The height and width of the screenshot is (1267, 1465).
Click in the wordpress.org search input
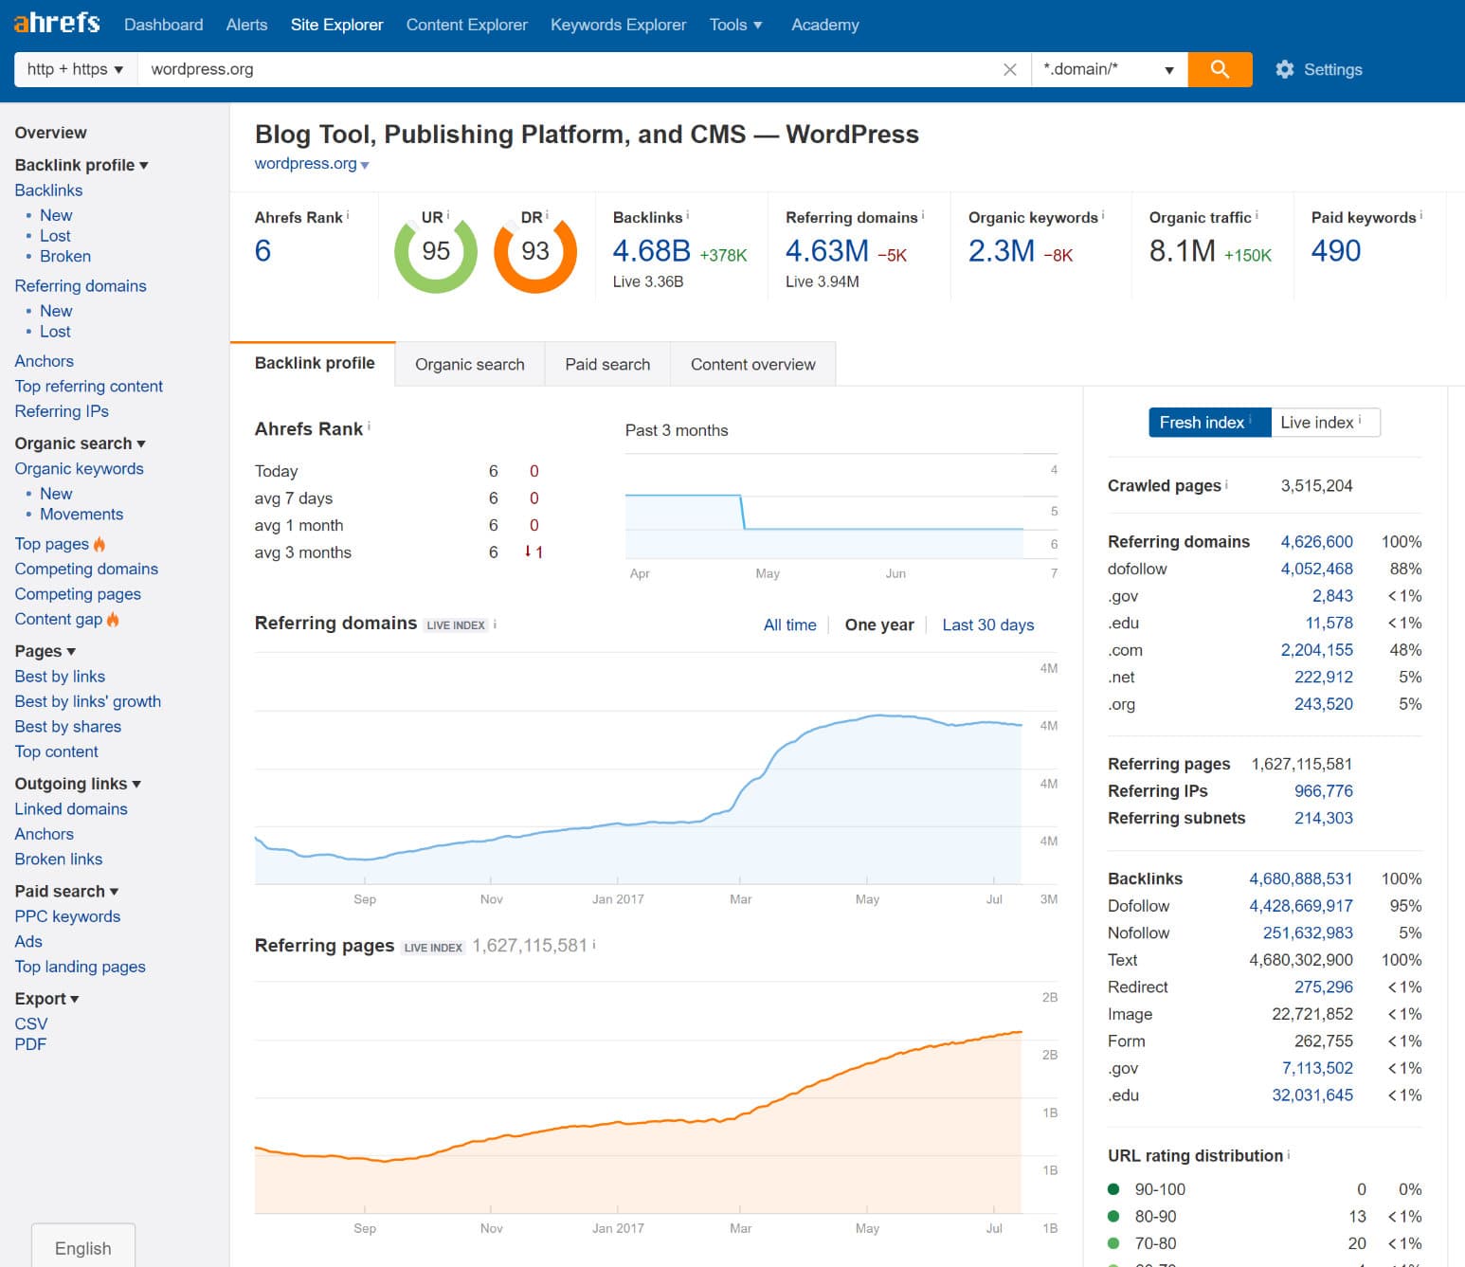569,69
